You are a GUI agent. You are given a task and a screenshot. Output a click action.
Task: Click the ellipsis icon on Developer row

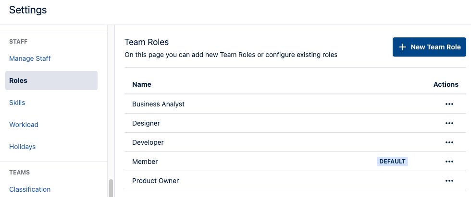tap(449, 142)
